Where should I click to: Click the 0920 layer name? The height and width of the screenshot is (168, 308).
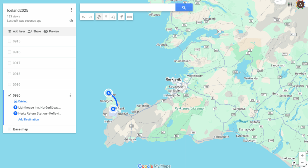pyautogui.click(x=17, y=95)
